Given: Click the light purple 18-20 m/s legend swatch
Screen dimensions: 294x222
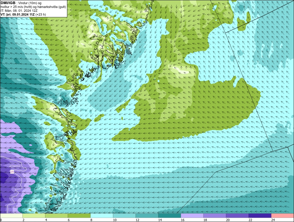Looking at the screenshot, I should tap(215, 216).
